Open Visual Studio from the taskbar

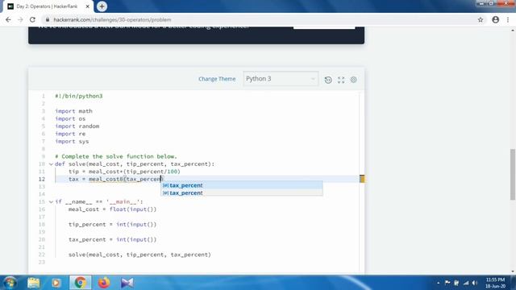click(x=127, y=283)
